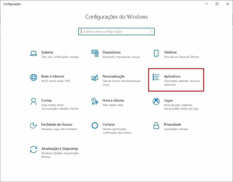Image resolution: width=233 pixels, height=182 pixels.
Task: Open the Cortana title link
Action: click(x=108, y=125)
